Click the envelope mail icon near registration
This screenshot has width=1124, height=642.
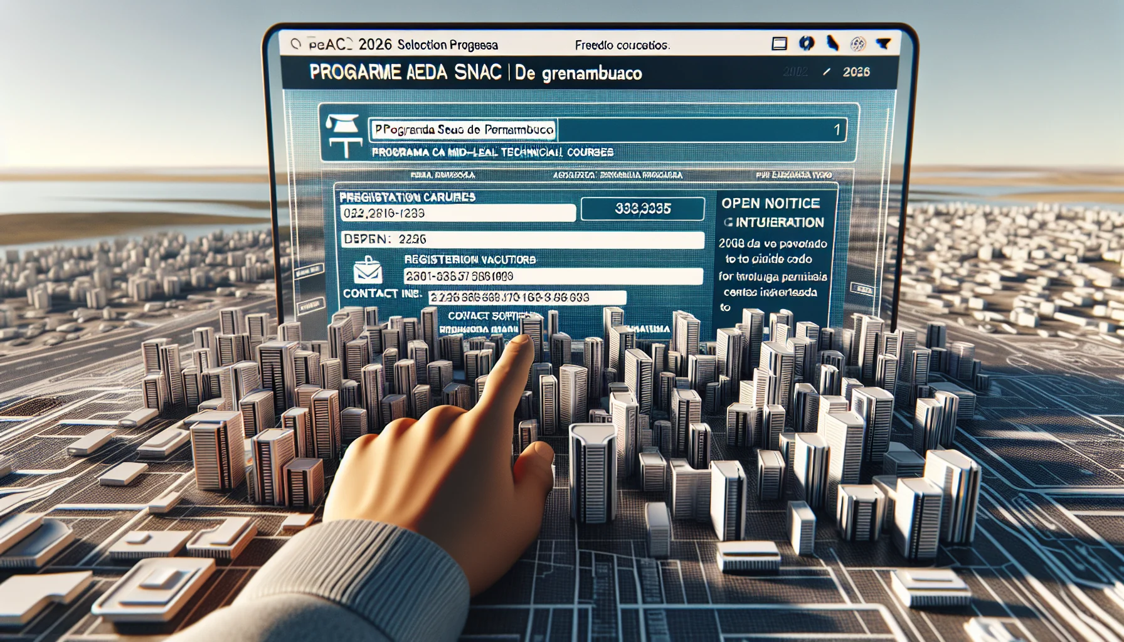click(368, 271)
